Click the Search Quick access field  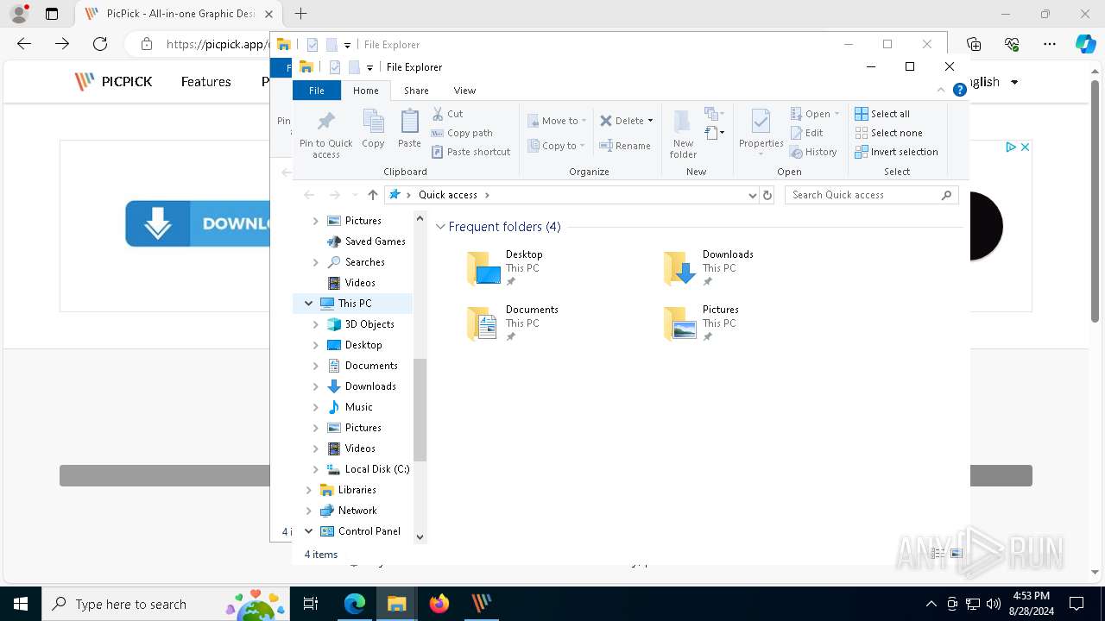point(872,195)
